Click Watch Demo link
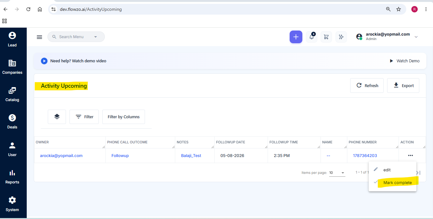Screen dimensions: 433x219 (405, 61)
